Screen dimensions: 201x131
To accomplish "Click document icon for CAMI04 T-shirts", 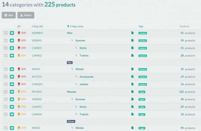I will click(x=132, y=114).
